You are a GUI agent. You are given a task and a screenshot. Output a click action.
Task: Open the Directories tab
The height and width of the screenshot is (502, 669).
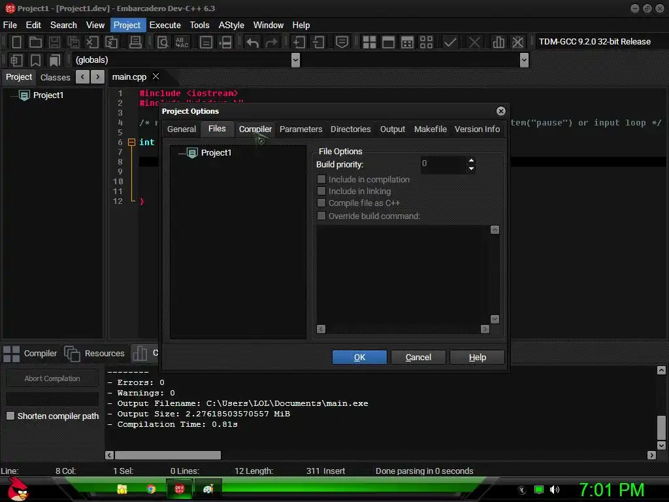pos(350,129)
